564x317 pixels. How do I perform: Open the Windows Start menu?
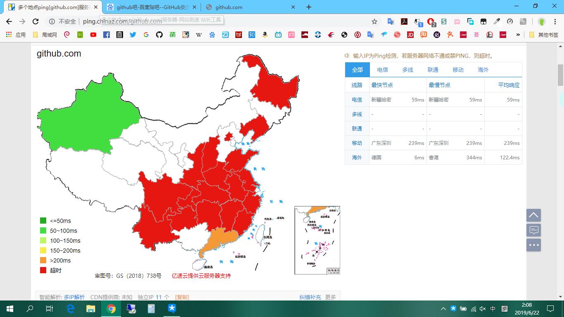(10, 309)
